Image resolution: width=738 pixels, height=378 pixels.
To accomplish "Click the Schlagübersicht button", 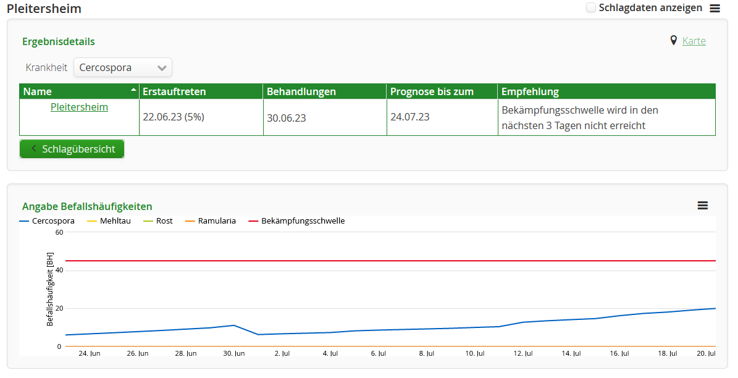I will pyautogui.click(x=72, y=149).
